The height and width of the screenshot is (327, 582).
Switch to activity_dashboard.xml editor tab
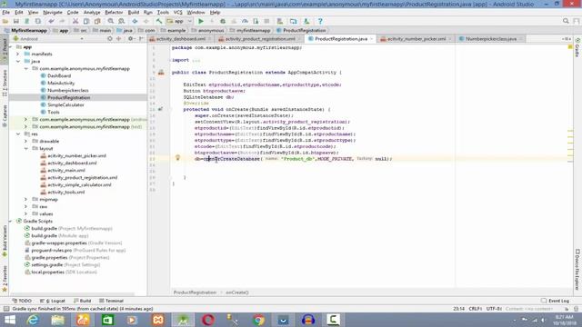pyautogui.click(x=180, y=38)
